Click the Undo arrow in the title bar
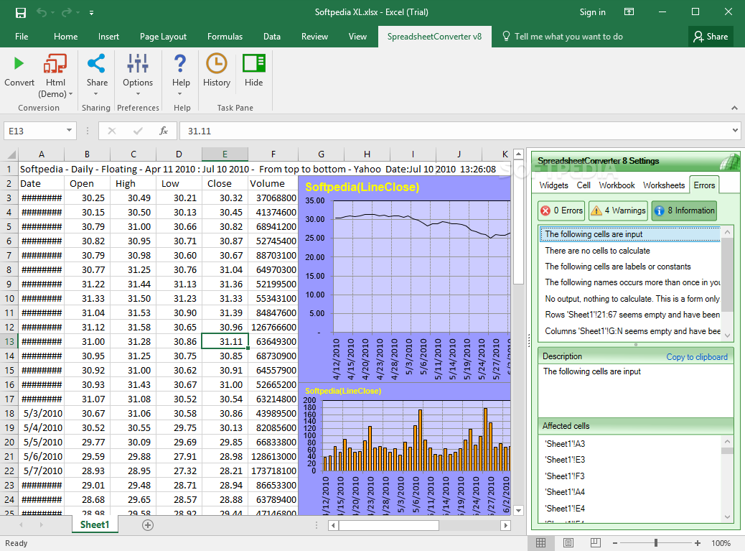The image size is (745, 551). tap(42, 12)
